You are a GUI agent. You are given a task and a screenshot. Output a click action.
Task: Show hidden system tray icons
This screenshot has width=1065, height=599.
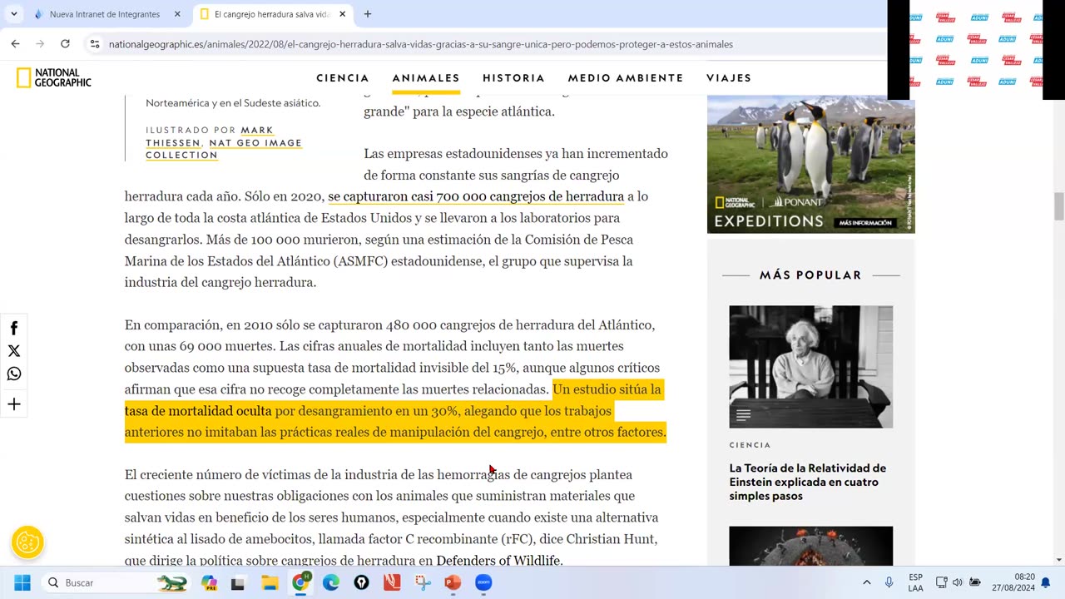point(866,582)
